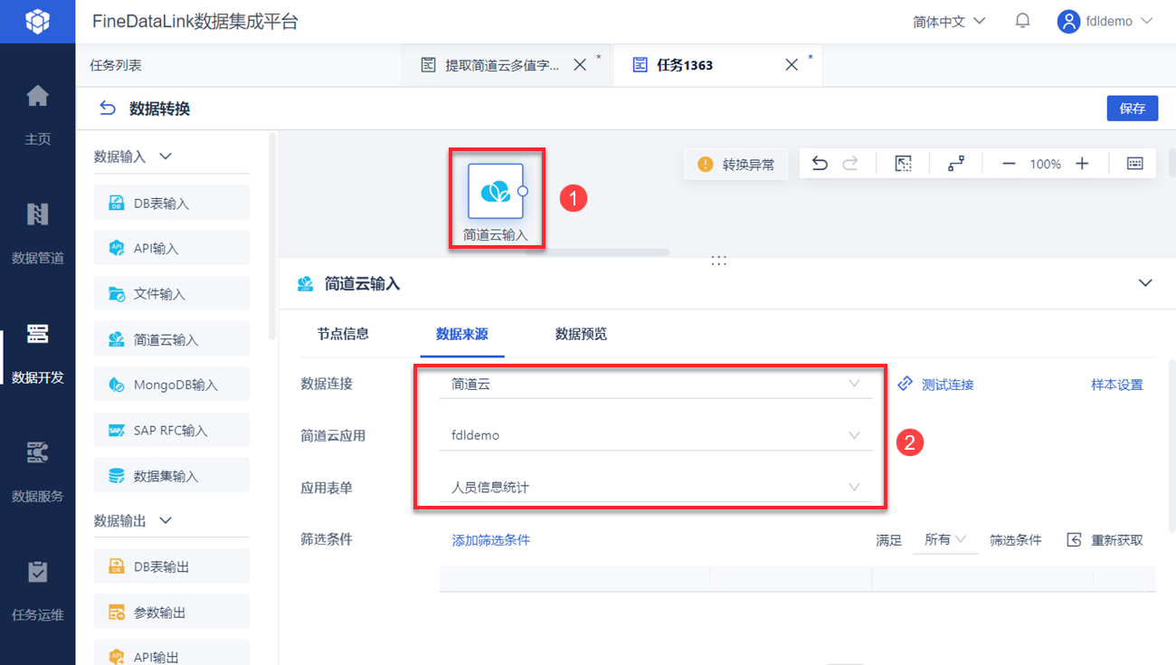Zoom out the canvas with minus icon
Screen dimensions: 1176x665
[1010, 164]
